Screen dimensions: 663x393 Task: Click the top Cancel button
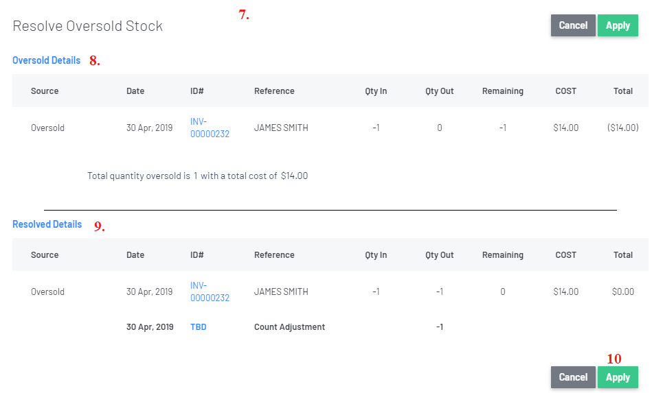[x=573, y=25]
